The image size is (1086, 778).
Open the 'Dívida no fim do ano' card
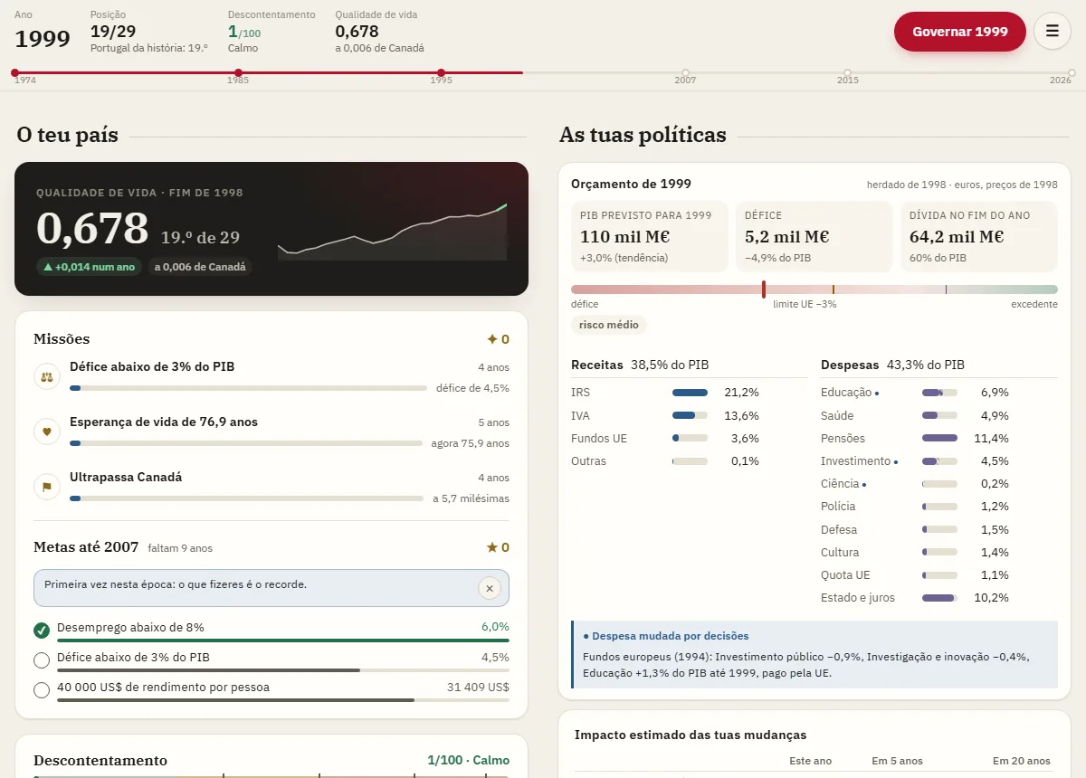pyautogui.click(x=978, y=236)
